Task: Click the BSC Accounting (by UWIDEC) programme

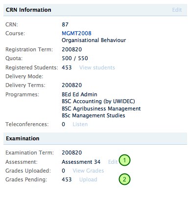Action: coord(98,101)
